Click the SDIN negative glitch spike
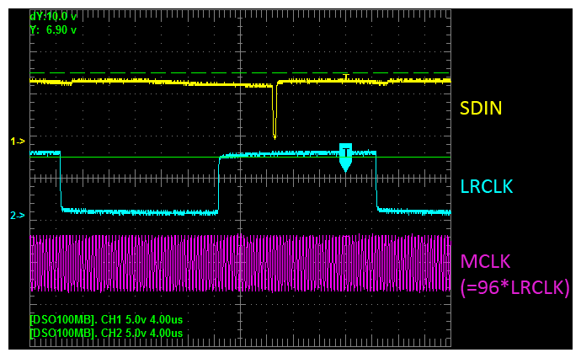581x358 pixels. pos(275,111)
